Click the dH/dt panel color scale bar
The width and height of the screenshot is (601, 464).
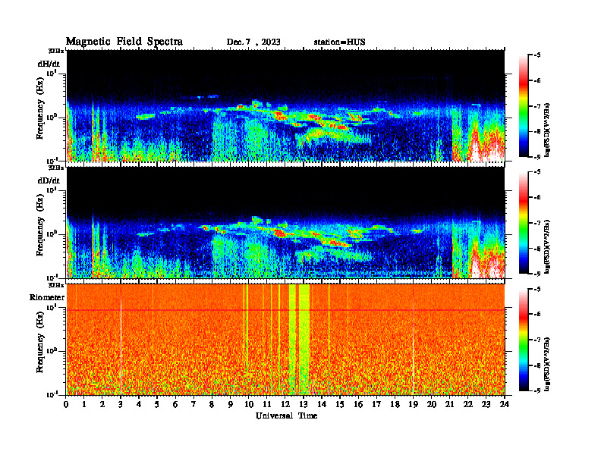(523, 105)
